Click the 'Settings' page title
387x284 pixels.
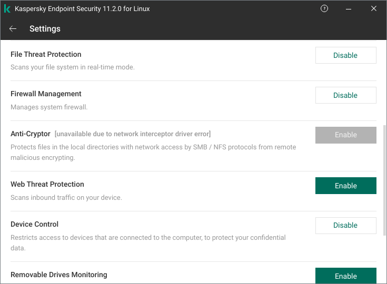pos(45,29)
